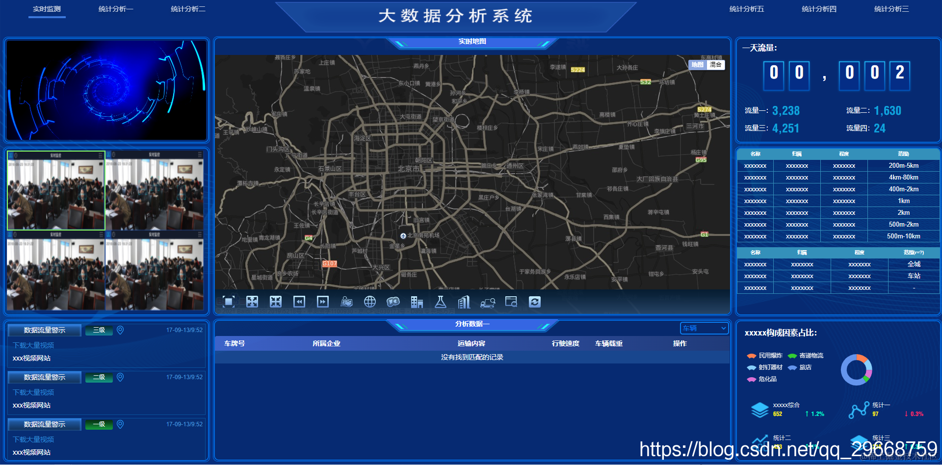The image size is (942, 465).
Task: Click the map location pin icon
Action: (346, 302)
